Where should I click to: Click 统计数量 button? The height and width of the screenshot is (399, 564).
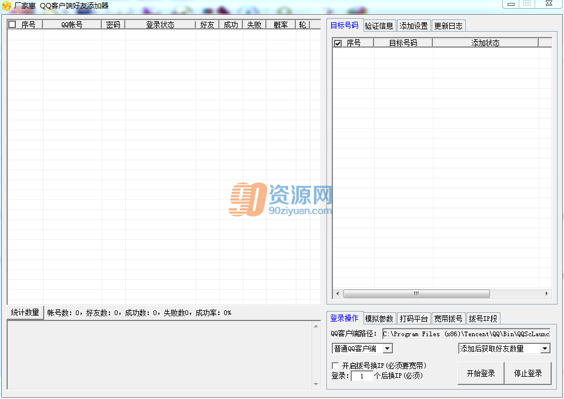(x=25, y=313)
